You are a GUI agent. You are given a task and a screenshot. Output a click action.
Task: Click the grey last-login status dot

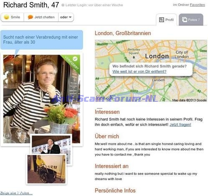pyautogui.click(x=63, y=5)
